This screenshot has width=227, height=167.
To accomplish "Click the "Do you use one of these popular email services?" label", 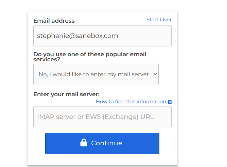I will coord(90,57).
